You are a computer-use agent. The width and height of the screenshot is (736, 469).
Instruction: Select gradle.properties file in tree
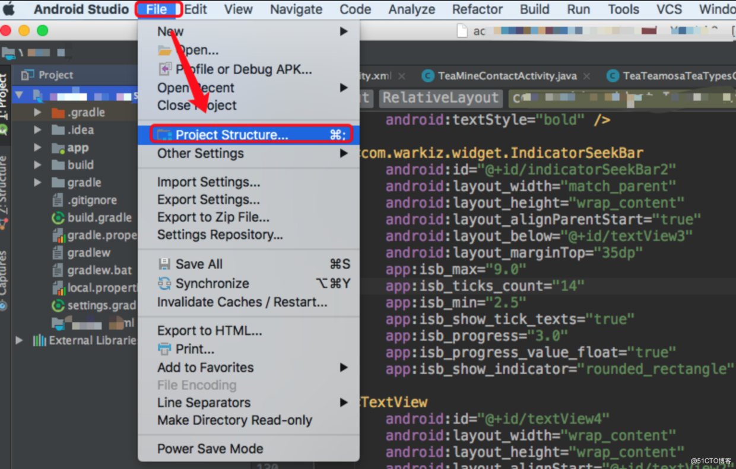pyautogui.click(x=101, y=235)
